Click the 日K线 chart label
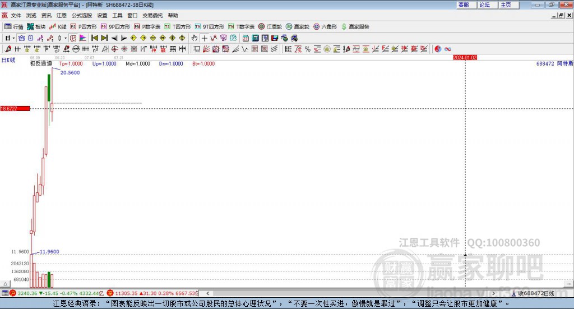The width and height of the screenshot is (574, 309). 8,60
